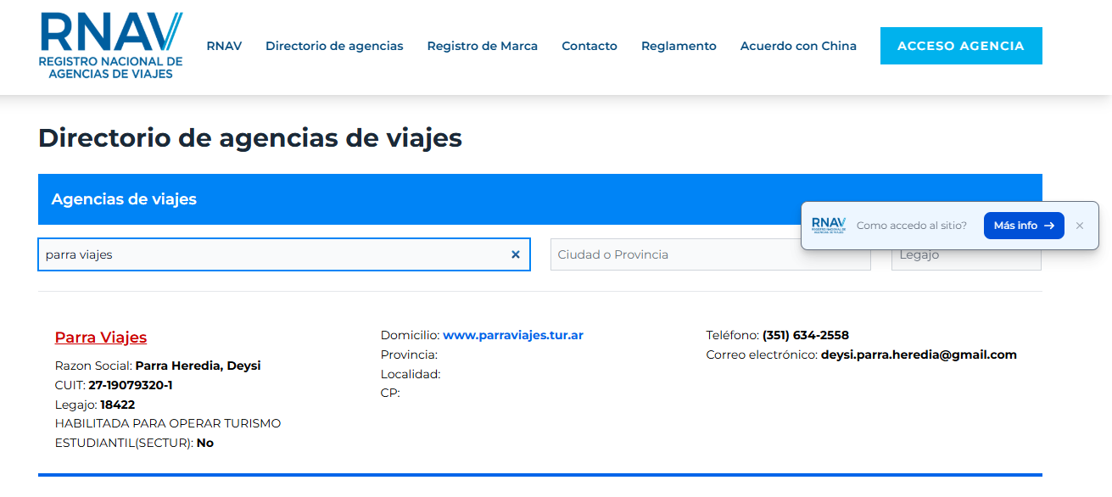Viewport: 1112px width, 497px height.
Task: Focus the 'parra viajes' search field
Action: pyautogui.click(x=284, y=254)
